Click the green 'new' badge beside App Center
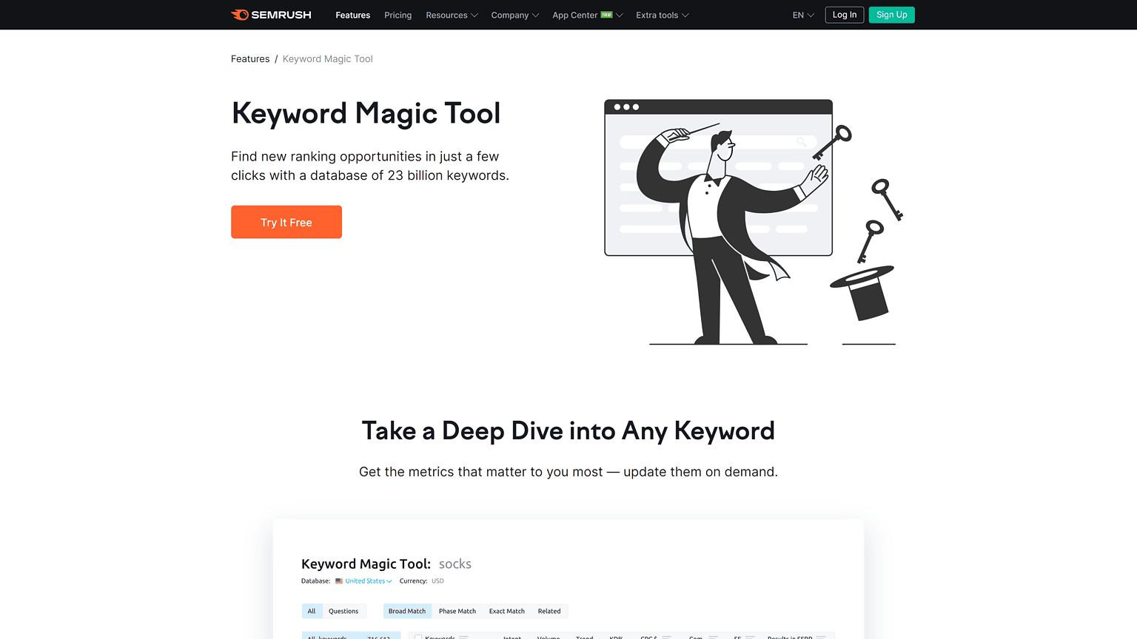The image size is (1137, 639). click(606, 15)
